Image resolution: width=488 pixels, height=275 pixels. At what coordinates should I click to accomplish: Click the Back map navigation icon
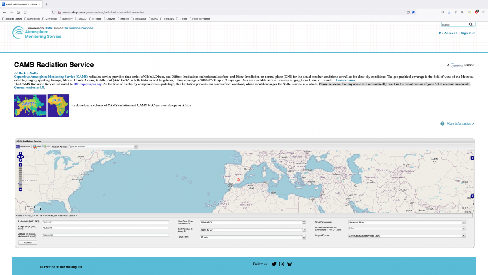coord(35,147)
